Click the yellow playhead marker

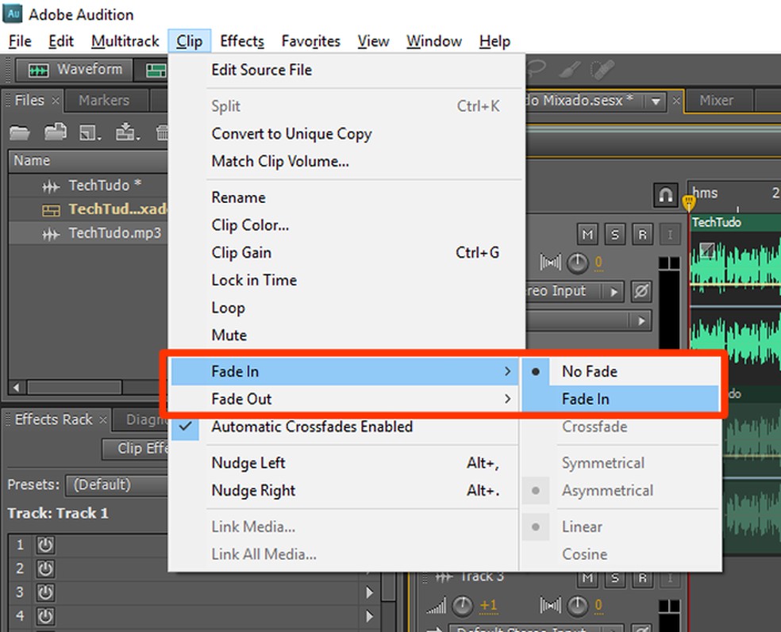[x=689, y=202]
